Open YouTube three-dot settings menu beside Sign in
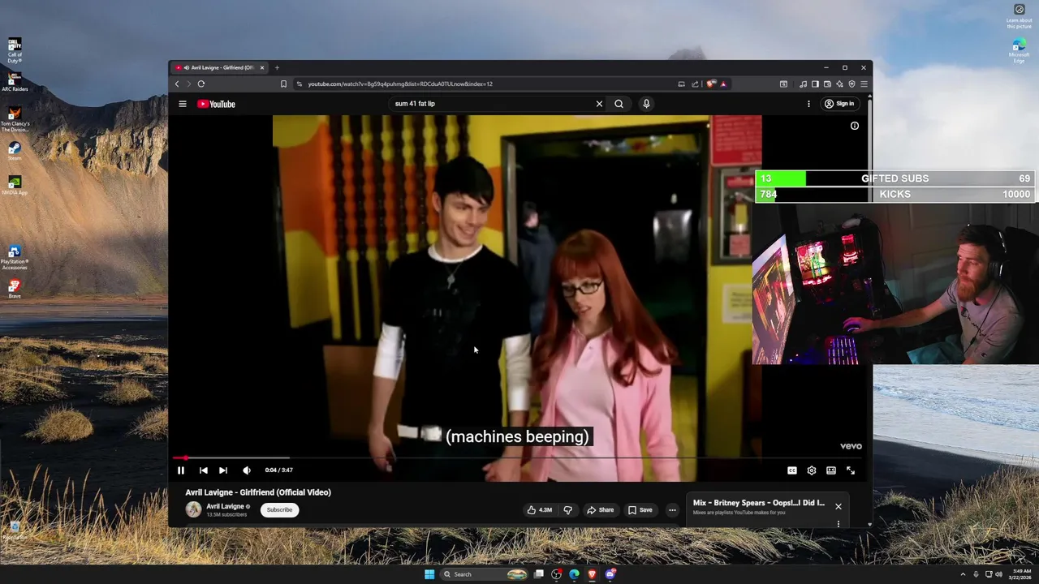The image size is (1039, 584). (x=808, y=104)
